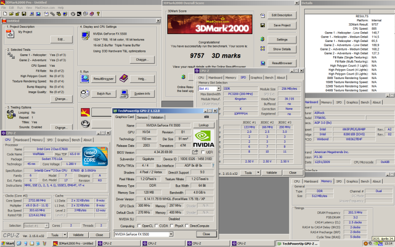Viewport: 395px width, 247px height.
Task: Open the File menu in 3DMark2000
Action: 4,7
